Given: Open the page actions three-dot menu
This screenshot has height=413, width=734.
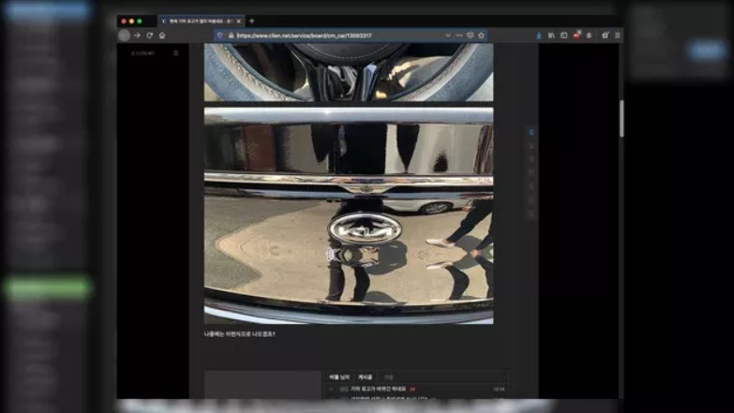Looking at the screenshot, I should (459, 36).
